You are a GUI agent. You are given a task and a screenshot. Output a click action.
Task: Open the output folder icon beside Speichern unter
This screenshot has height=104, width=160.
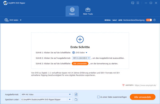point(76,99)
